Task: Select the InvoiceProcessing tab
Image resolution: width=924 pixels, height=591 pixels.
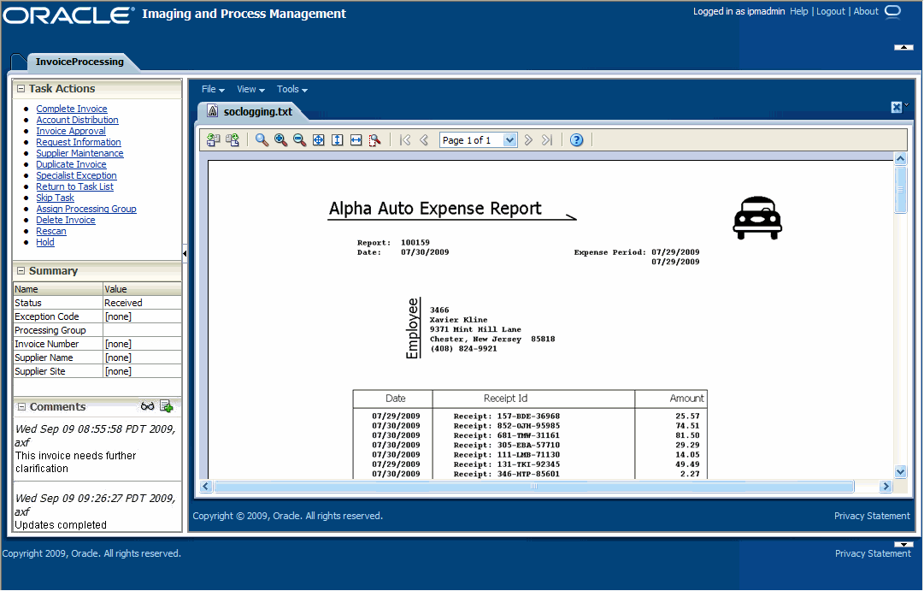Action: [x=79, y=62]
